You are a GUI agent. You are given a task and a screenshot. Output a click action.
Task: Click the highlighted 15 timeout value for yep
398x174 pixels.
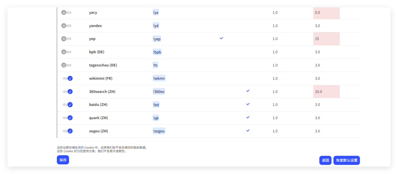[317, 39]
